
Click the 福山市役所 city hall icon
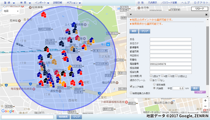click(117, 83)
